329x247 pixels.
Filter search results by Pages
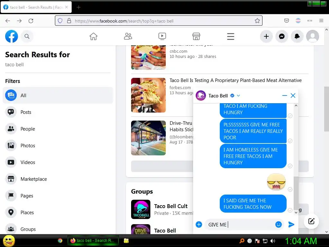coord(58,196)
